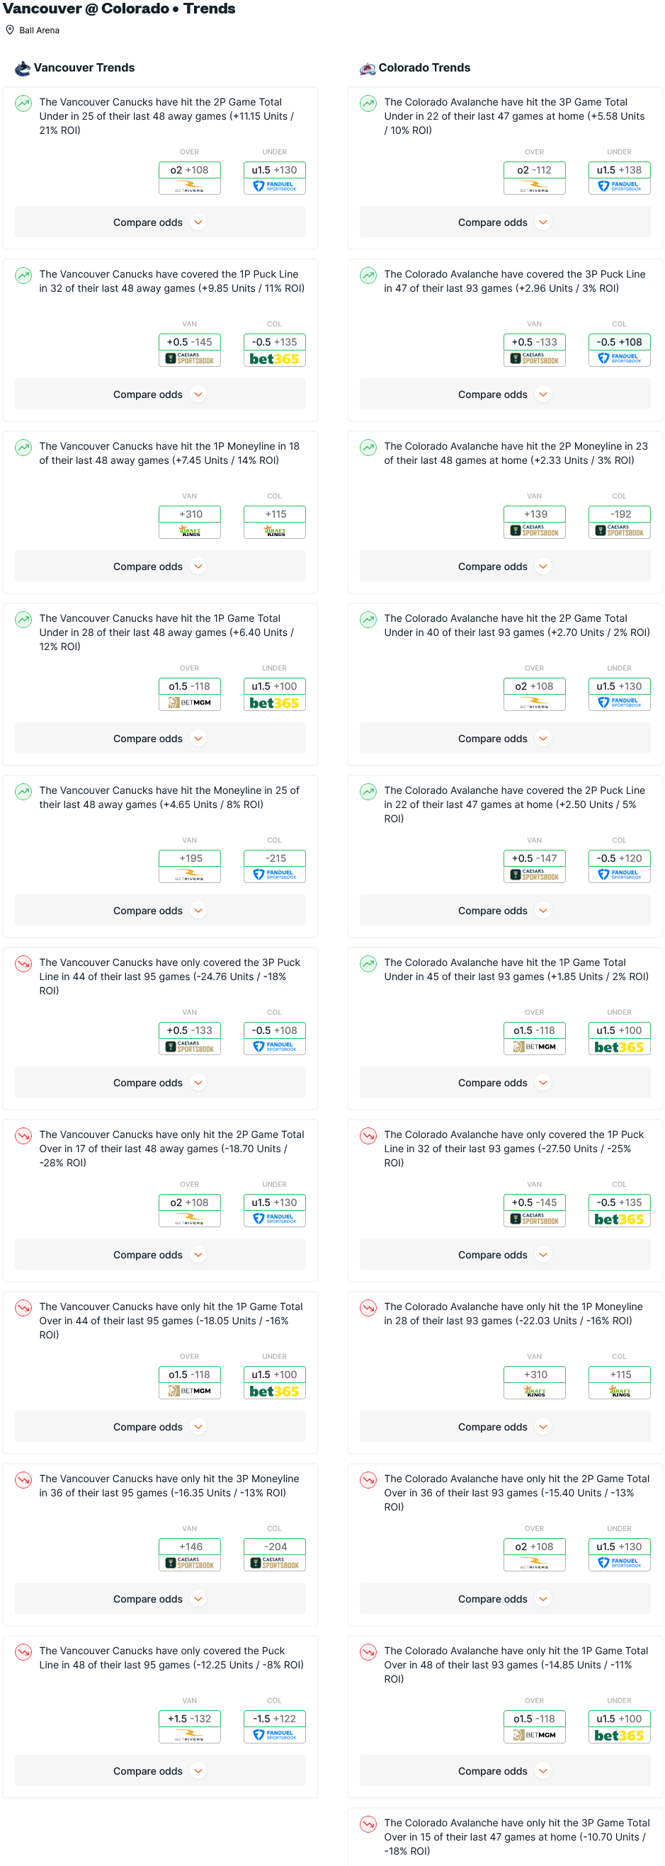The width and height of the screenshot is (665, 1866).
Task: Click the DraftKings logo under Vancouver's +310 odds in Canucks 1P Moneyline card
Action: point(190,531)
